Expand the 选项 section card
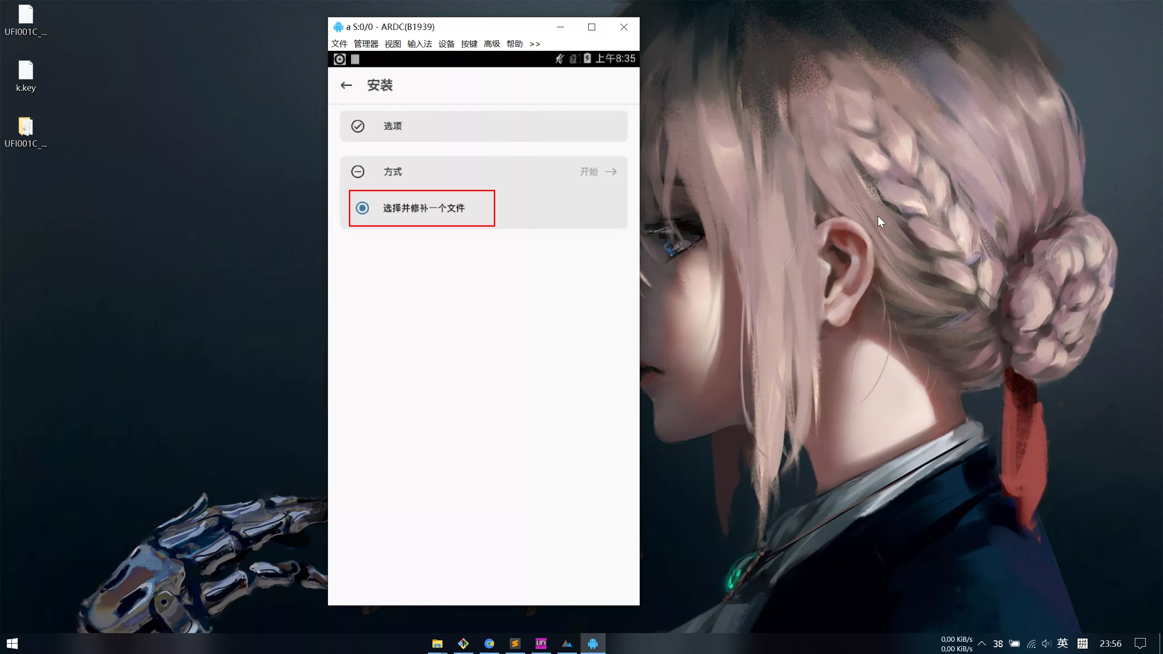Screen dimensions: 1163x654 point(483,126)
